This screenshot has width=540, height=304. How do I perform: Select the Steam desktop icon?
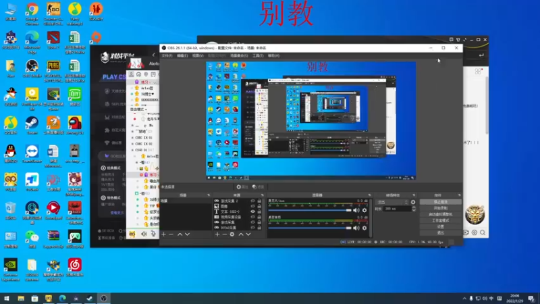click(x=32, y=125)
